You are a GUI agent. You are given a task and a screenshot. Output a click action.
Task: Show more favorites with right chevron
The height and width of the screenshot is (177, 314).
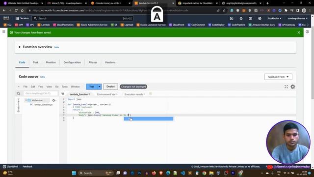308,25
